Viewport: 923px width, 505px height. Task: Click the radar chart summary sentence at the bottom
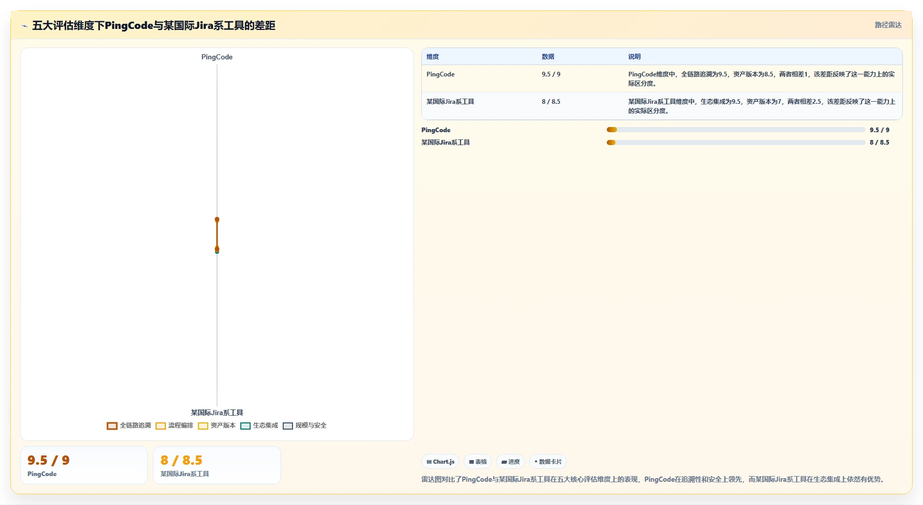pyautogui.click(x=654, y=480)
